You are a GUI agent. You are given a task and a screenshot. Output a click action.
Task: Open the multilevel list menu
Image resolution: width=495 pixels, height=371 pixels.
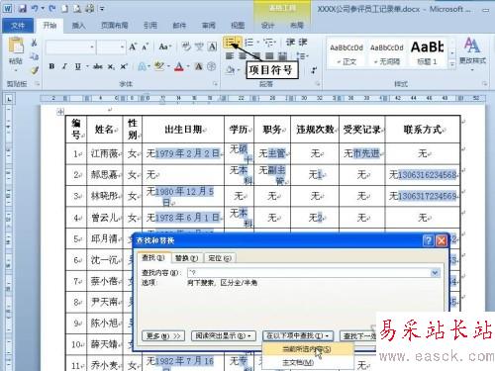(x=269, y=43)
